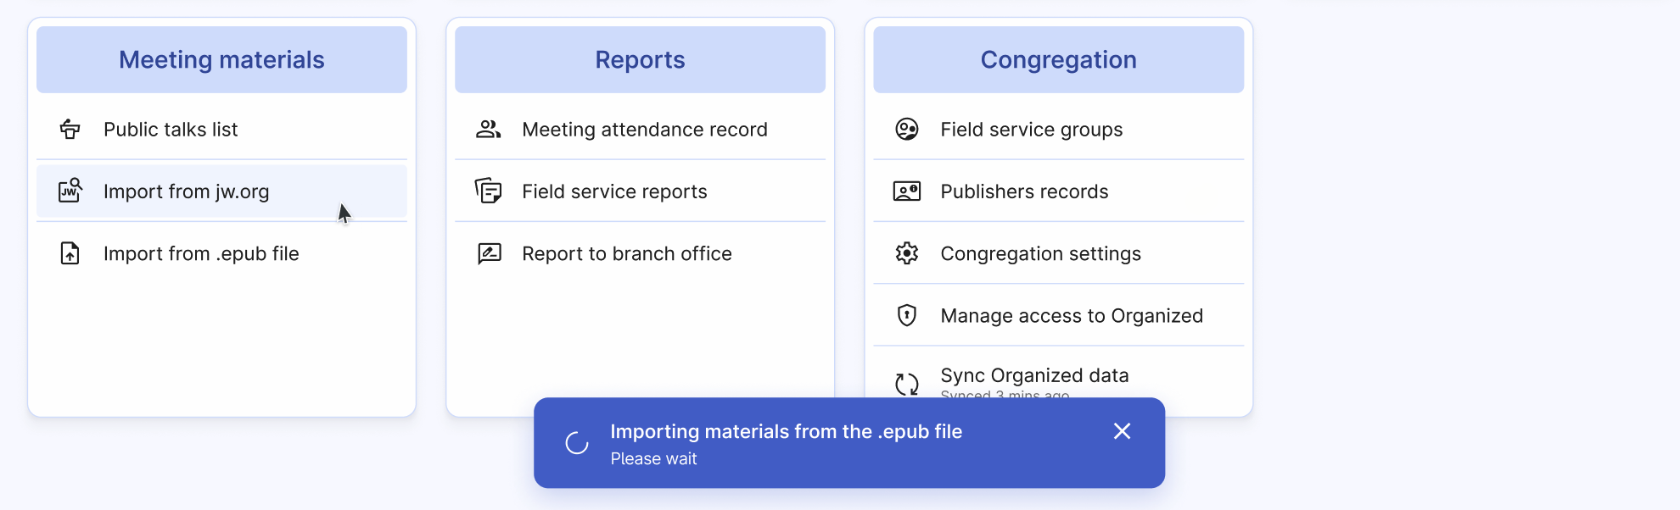This screenshot has width=1680, height=510.
Task: Open Public talks list
Action: [x=171, y=130]
